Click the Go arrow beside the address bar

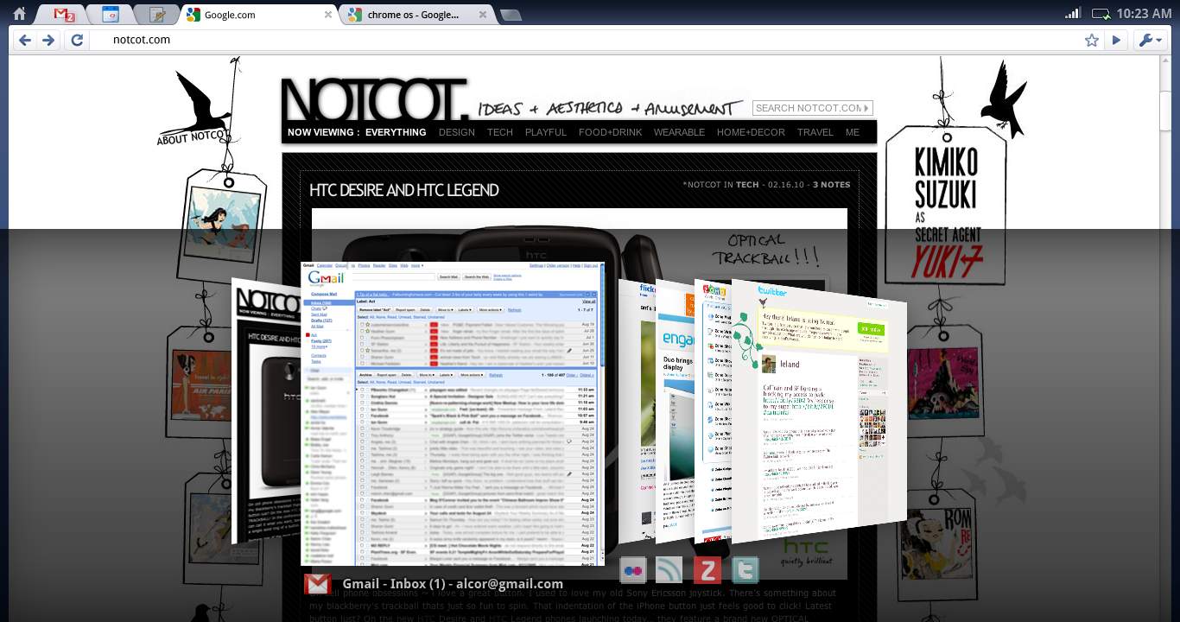point(1116,40)
